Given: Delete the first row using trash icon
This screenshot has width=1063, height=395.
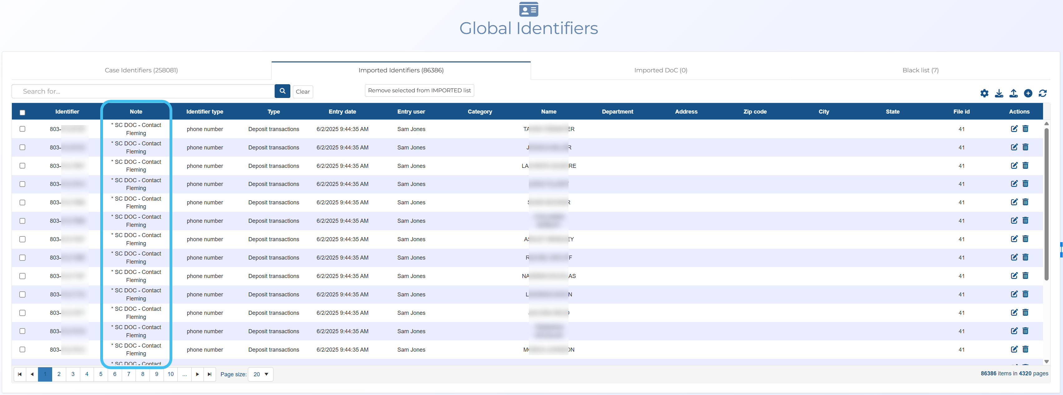Looking at the screenshot, I should click(x=1025, y=129).
